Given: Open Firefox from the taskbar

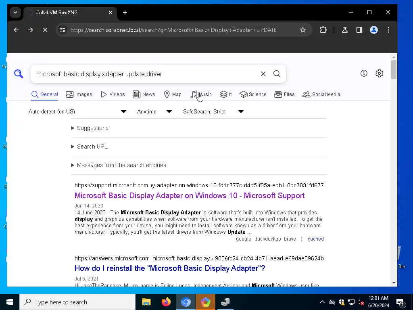Looking at the screenshot, I should coord(166,302).
